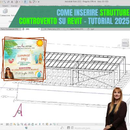This screenshot has width=130, height=130.
Task: Toggle Show Crop Region icon in view bar
Action: point(29,124)
